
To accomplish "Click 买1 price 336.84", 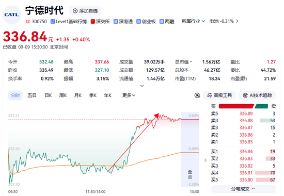I will tap(246, 152).
